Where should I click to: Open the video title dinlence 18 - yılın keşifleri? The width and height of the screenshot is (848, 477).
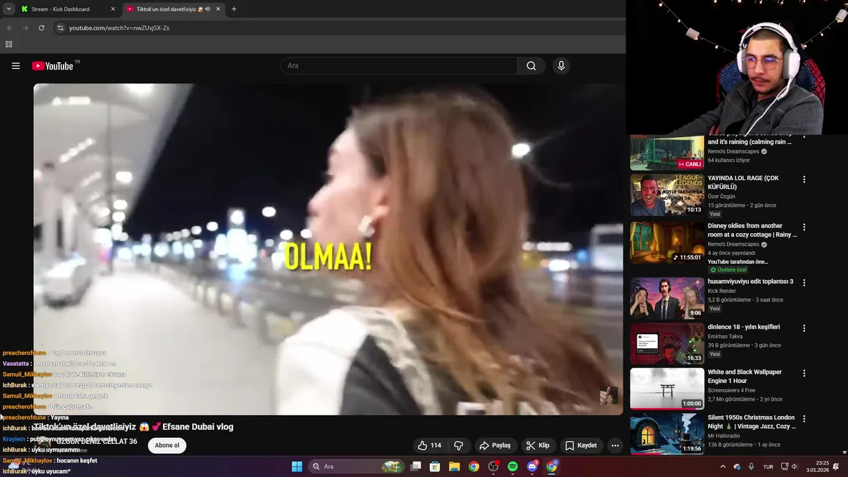(743, 327)
